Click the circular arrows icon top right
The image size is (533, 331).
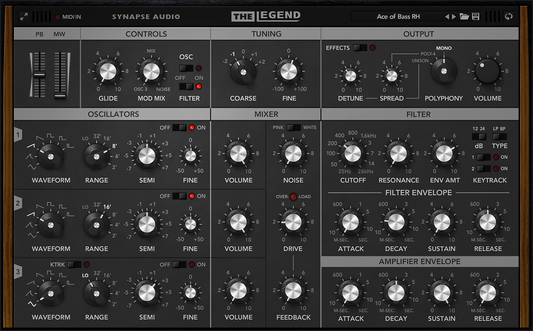508,16
